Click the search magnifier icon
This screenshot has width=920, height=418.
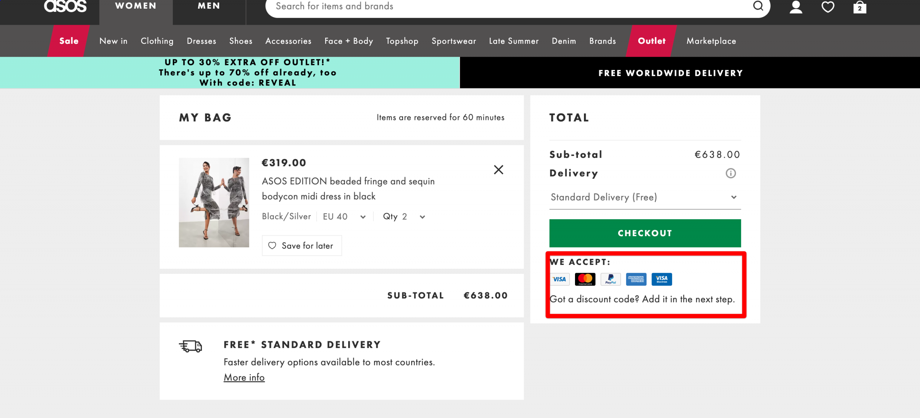759,7
